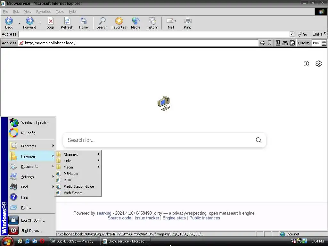
Task: Launch RPConfig from the Start menu
Action: [32, 133]
